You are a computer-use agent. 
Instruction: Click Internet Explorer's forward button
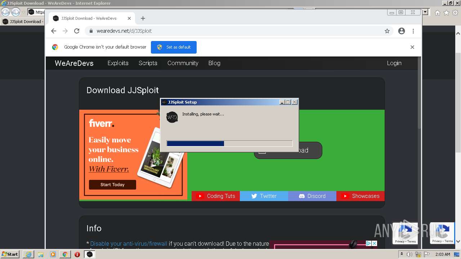(15, 12)
